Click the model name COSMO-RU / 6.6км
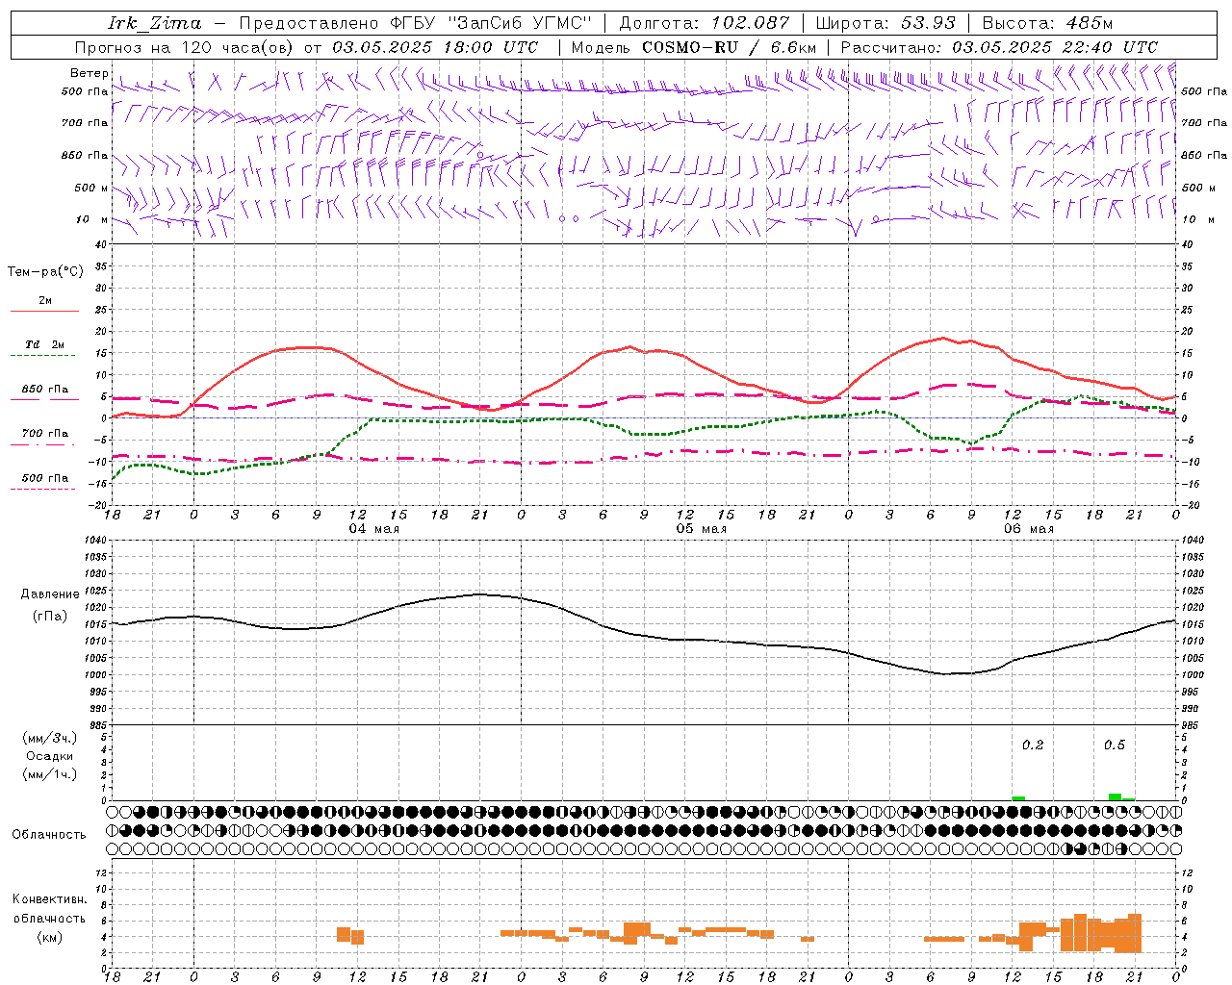Viewport: 1232px width, 985px height. point(729,47)
